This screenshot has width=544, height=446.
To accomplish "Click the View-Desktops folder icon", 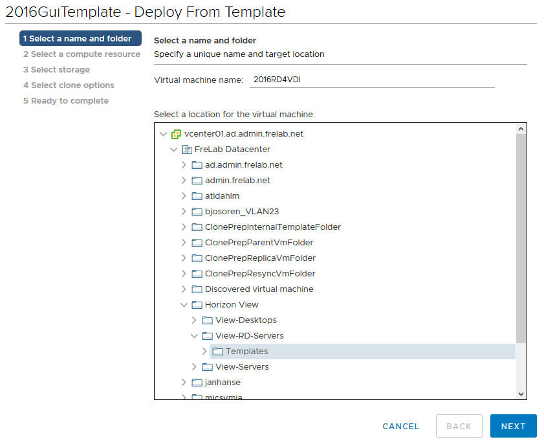I will coord(207,320).
